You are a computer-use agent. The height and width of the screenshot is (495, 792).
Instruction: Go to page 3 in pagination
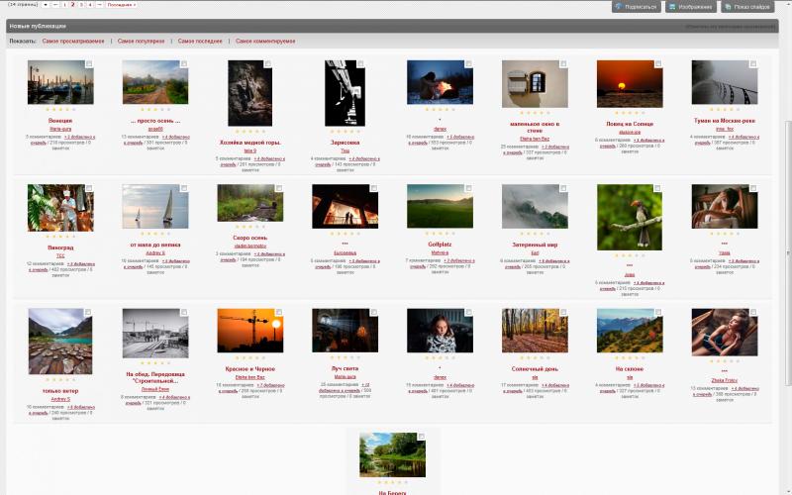pos(81,5)
